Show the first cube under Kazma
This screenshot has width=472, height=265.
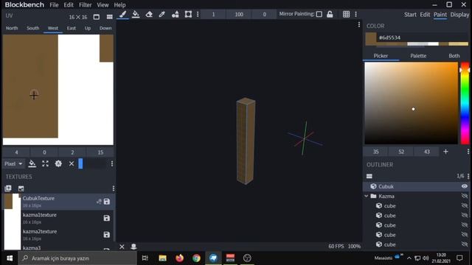point(465,206)
